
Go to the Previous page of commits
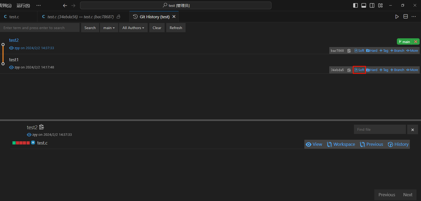(387, 195)
